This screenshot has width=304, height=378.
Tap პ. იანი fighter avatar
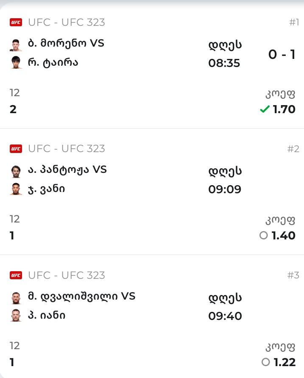click(16, 316)
